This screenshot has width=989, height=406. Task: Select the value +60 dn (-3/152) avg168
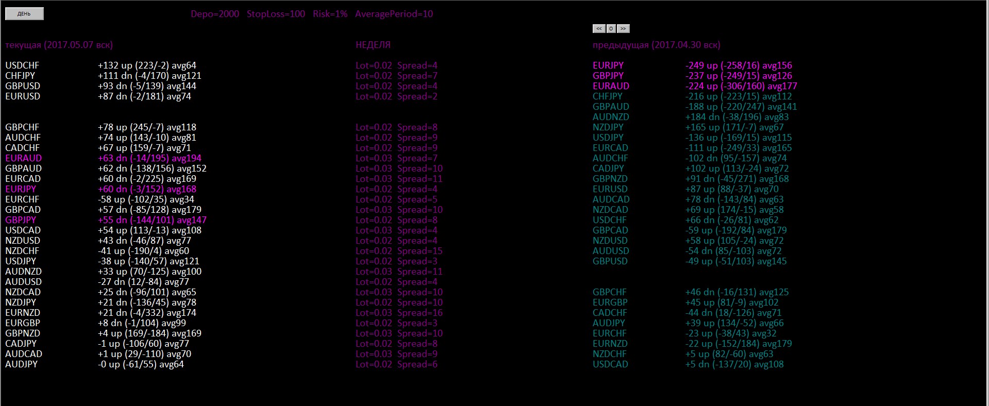(147, 189)
